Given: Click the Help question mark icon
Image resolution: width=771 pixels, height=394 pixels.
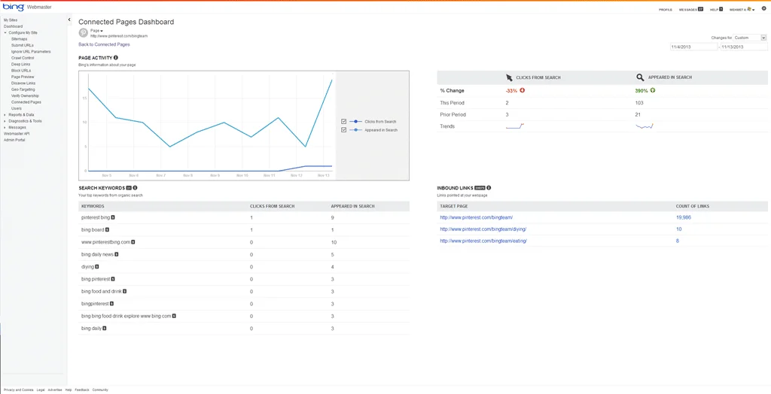Looking at the screenshot, I should click(x=722, y=9).
